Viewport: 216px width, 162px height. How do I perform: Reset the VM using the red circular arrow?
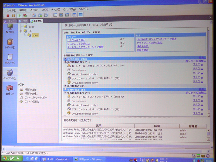25,15
